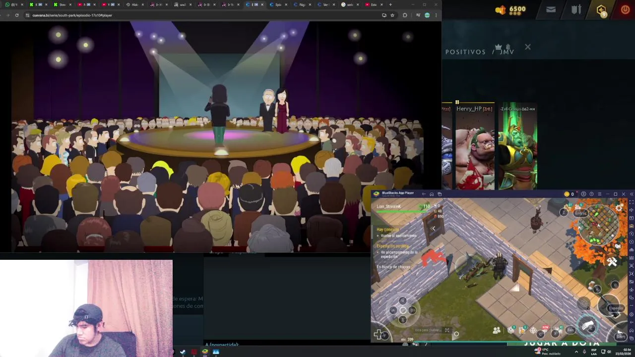
Task: Open Henry_HP's Pudge hero card
Action: [475, 147]
